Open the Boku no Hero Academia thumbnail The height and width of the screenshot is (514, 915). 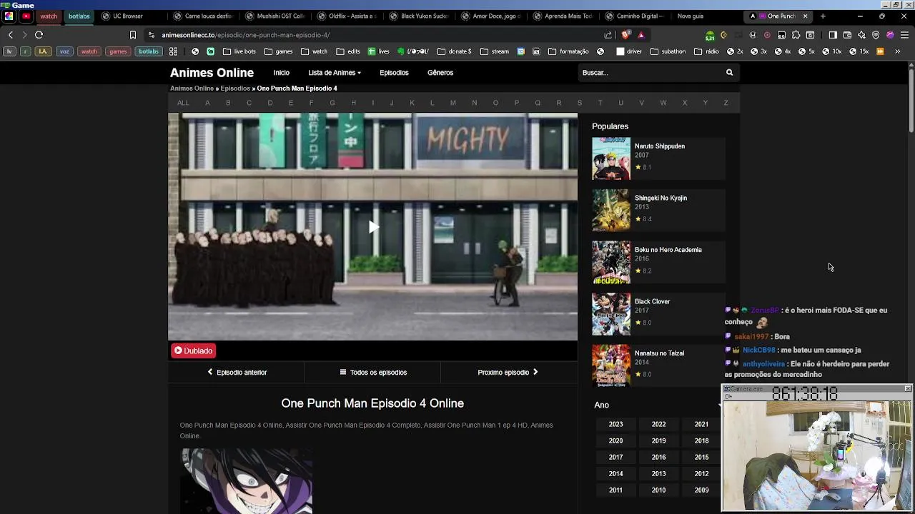pos(611,262)
